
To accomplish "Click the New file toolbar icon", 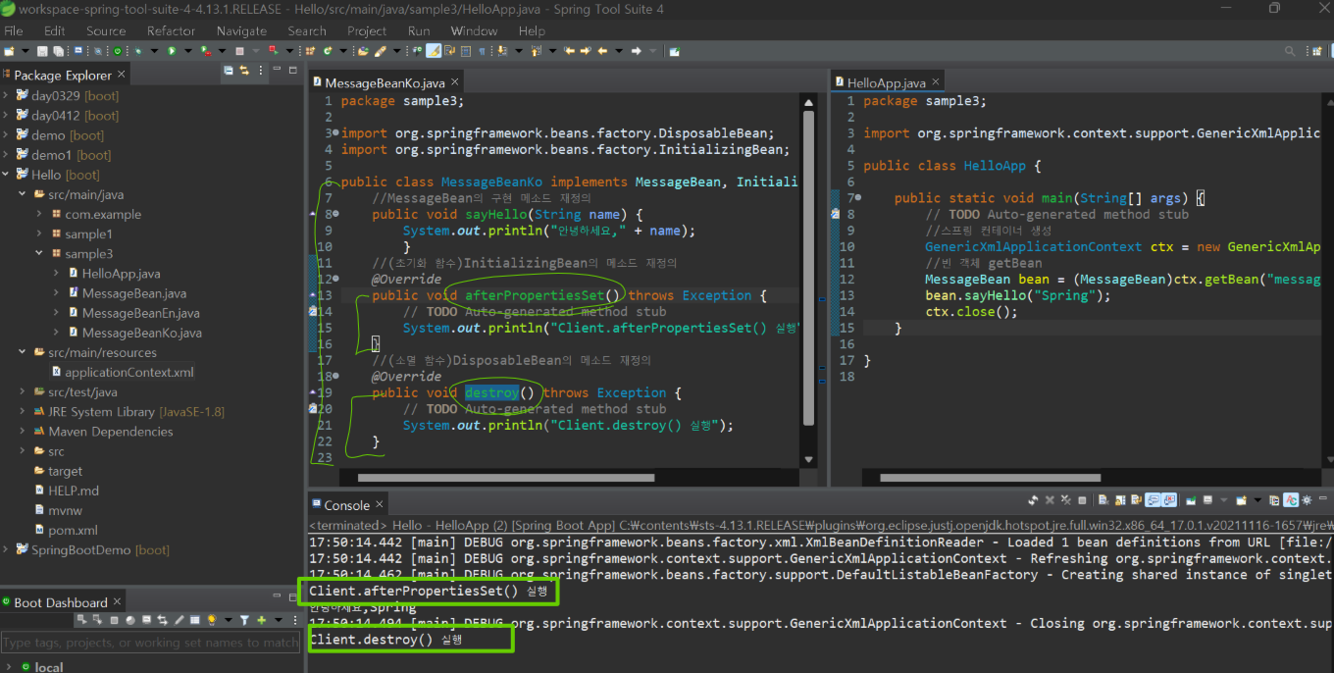I will (9, 50).
